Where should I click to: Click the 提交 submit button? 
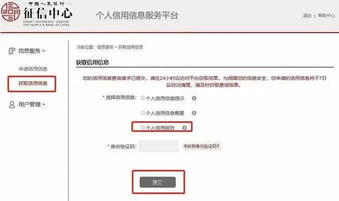click(157, 182)
